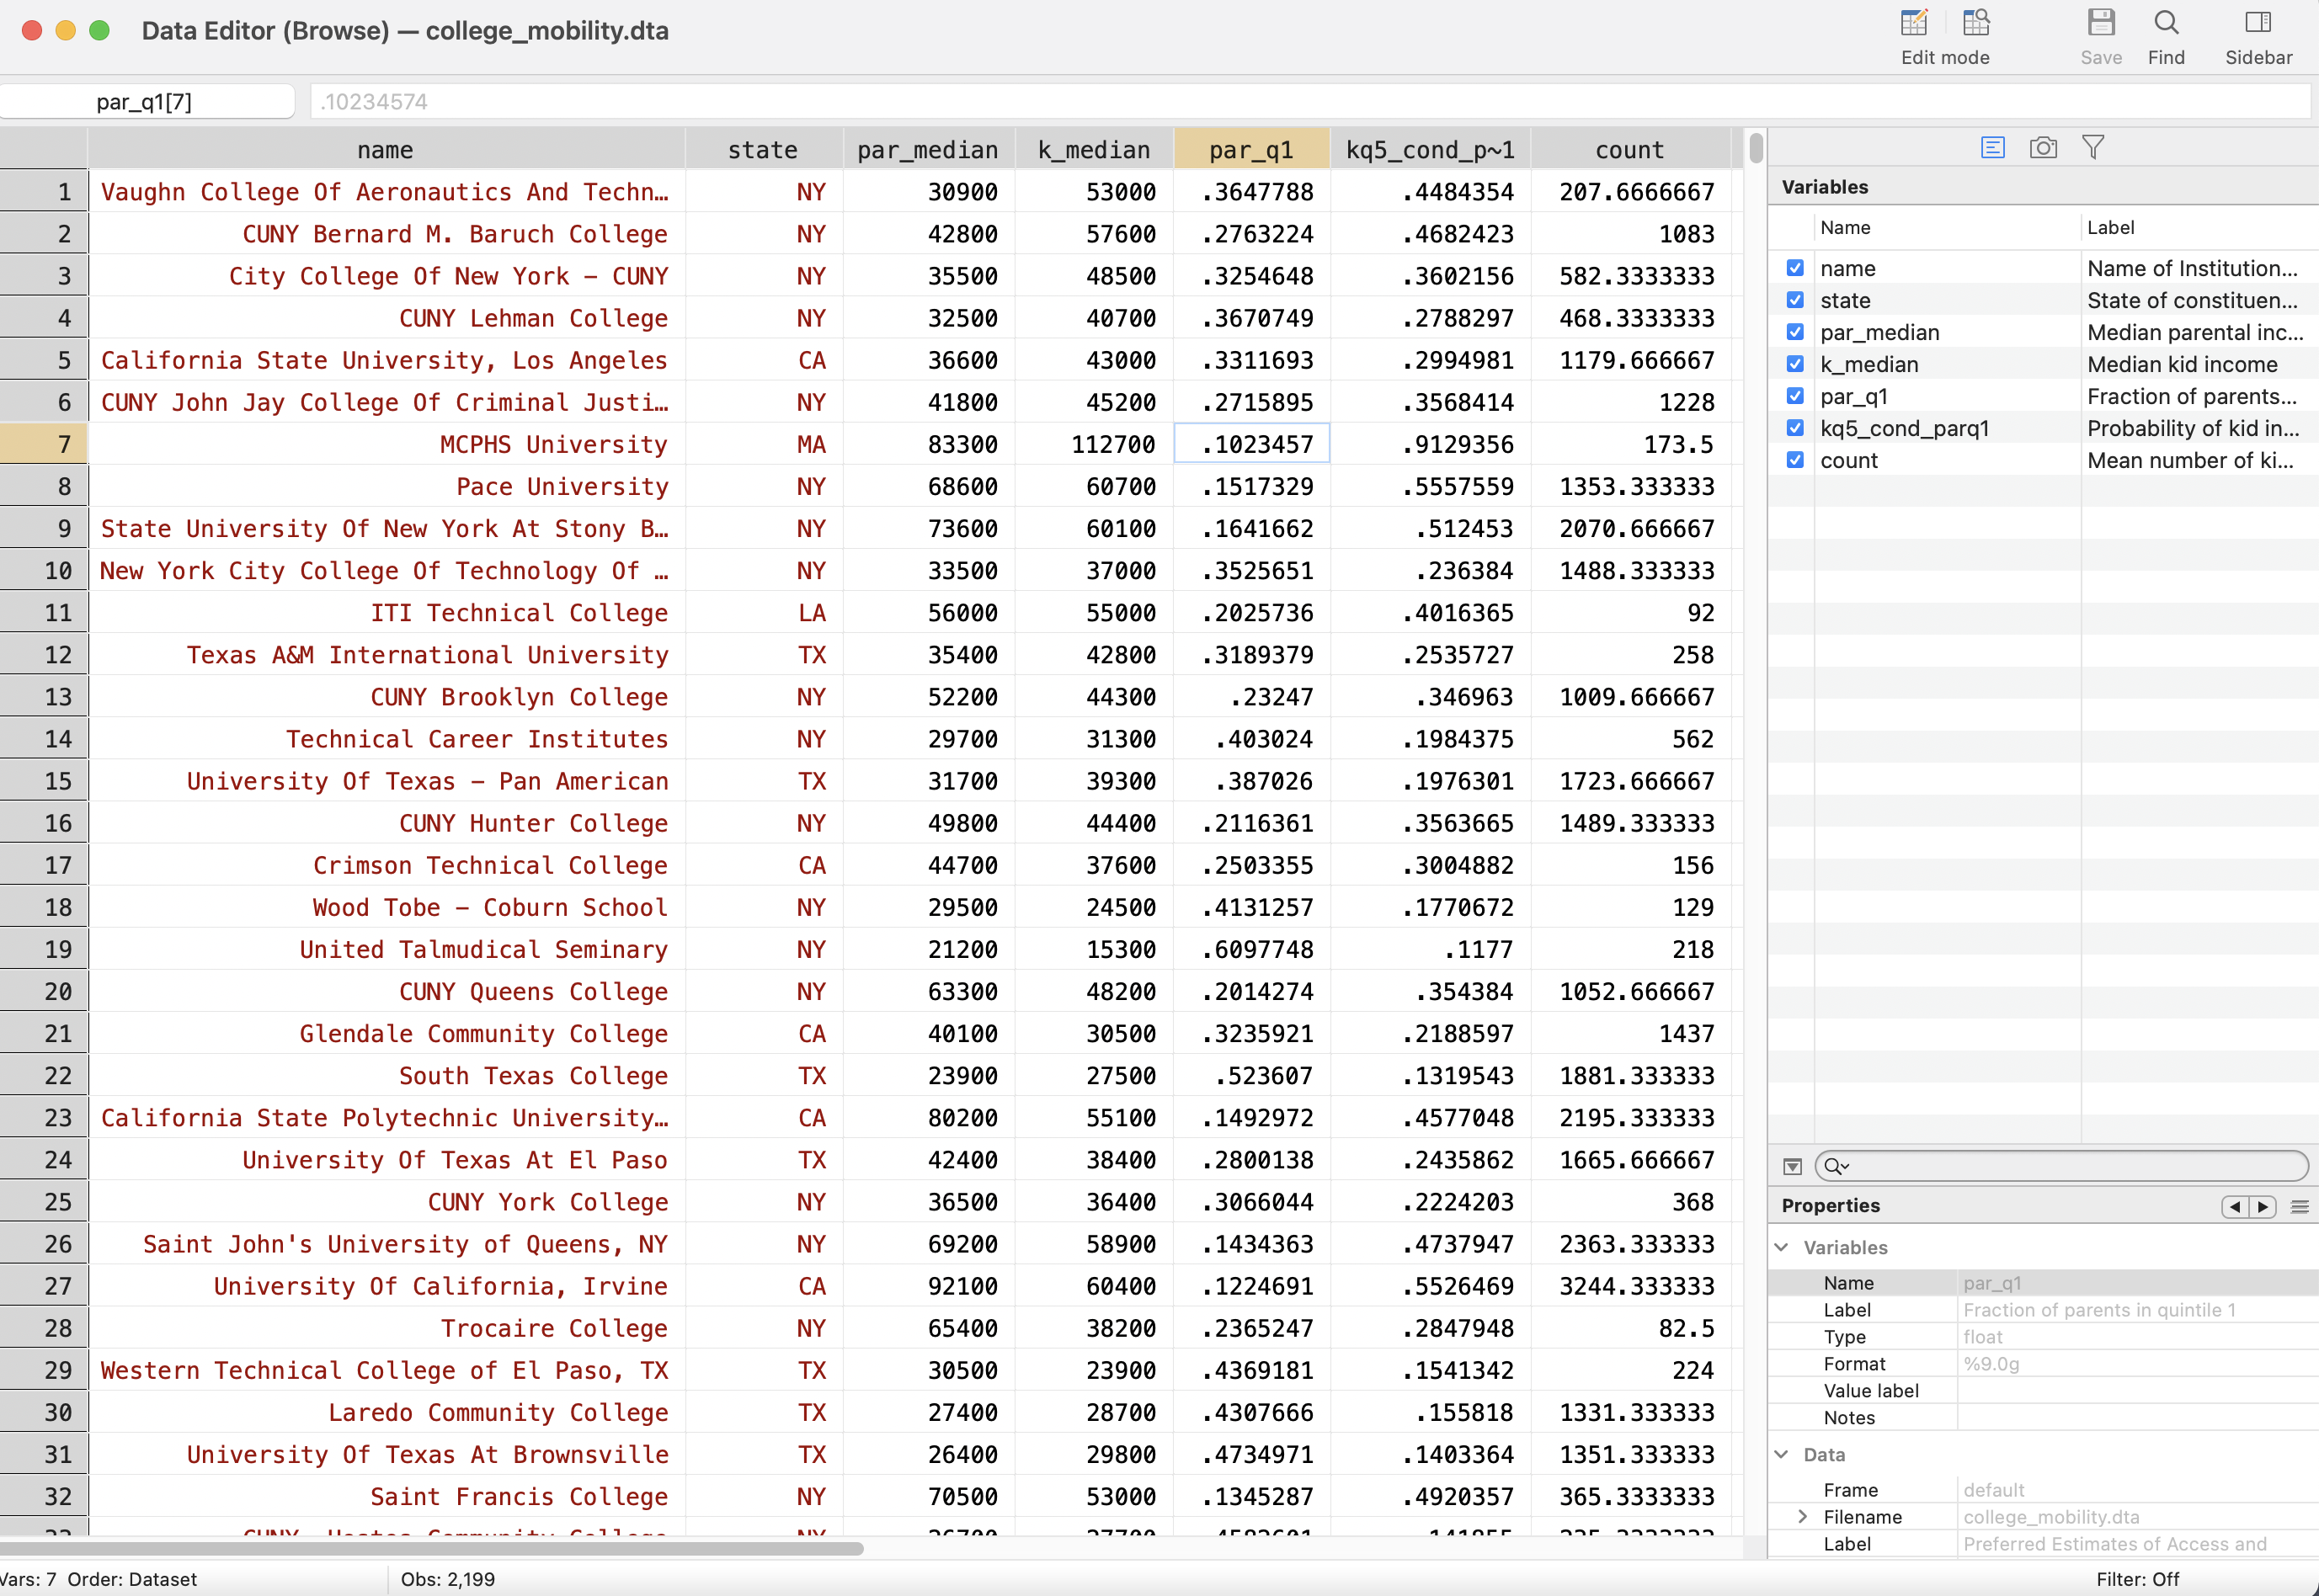Uncheck the name variable checkbox
Screen dimensions: 2319x1596
click(x=1794, y=268)
